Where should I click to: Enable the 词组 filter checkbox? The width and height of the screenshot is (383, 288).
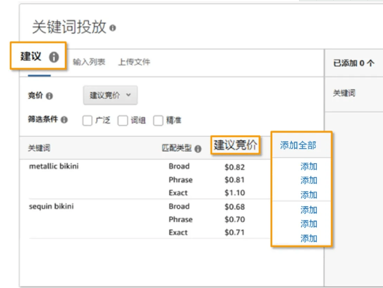pyautogui.click(x=123, y=121)
